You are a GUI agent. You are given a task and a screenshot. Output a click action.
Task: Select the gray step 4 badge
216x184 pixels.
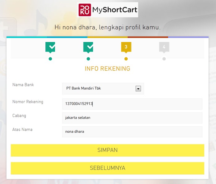[164, 47]
